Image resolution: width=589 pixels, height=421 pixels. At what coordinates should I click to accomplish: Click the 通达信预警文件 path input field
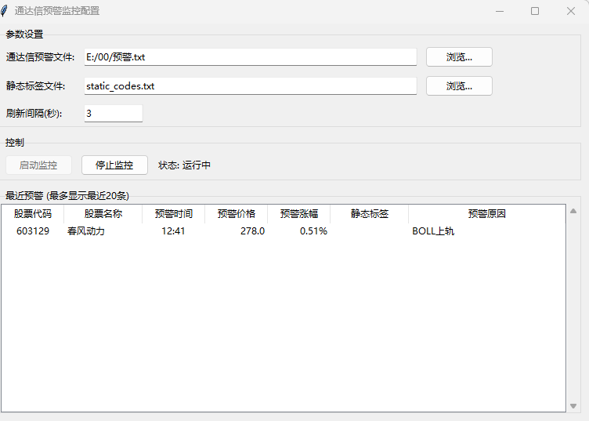click(x=251, y=57)
